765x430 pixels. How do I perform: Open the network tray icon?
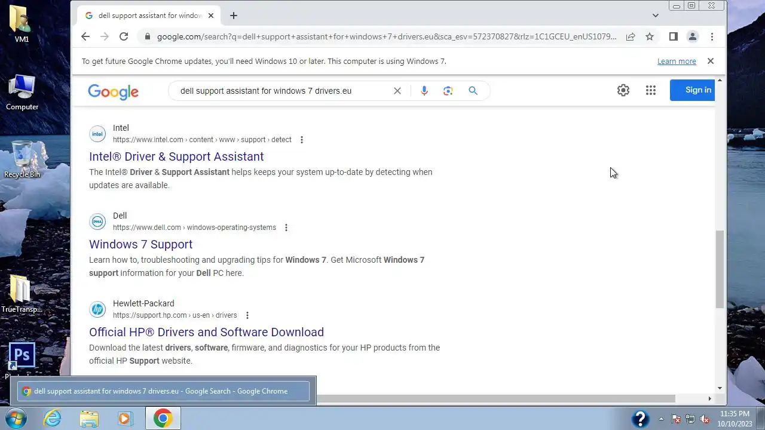(x=690, y=419)
